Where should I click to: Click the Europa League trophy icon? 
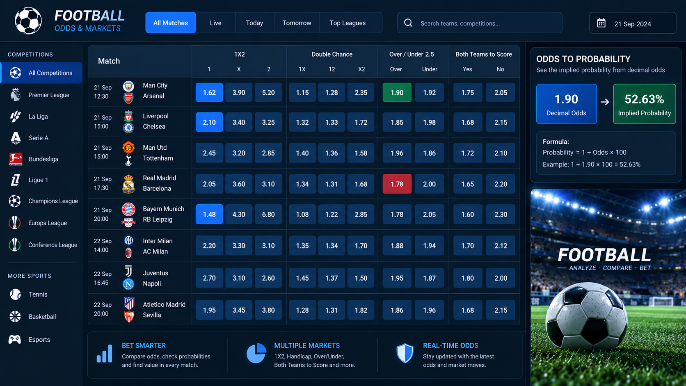pyautogui.click(x=15, y=223)
